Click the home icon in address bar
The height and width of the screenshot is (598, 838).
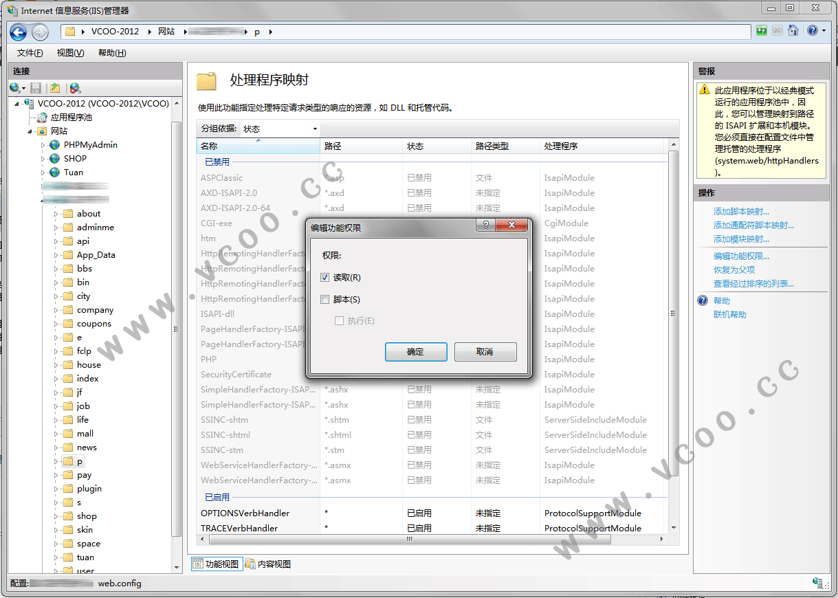(x=793, y=31)
